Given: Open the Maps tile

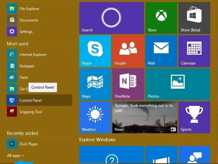Looking at the screenshot, I should (95, 84).
